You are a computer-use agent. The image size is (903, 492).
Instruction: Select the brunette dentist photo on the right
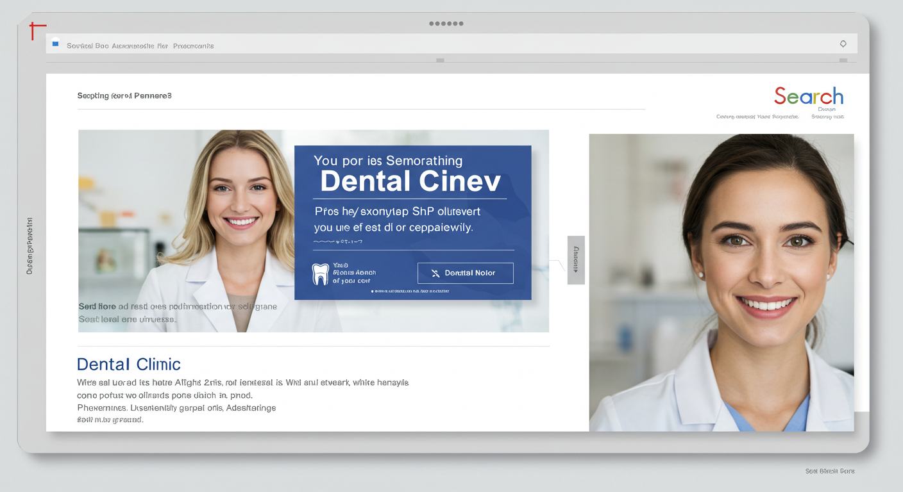tap(721, 282)
